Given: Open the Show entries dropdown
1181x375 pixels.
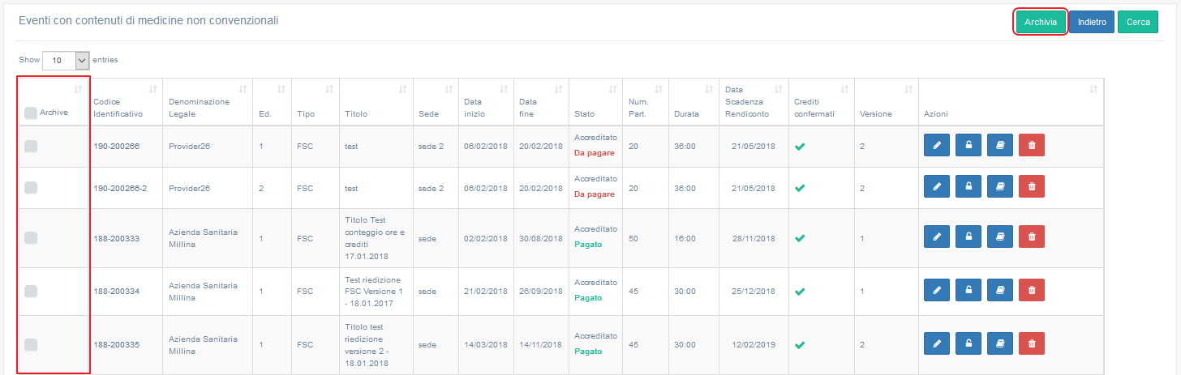Looking at the screenshot, I should pos(66,60).
